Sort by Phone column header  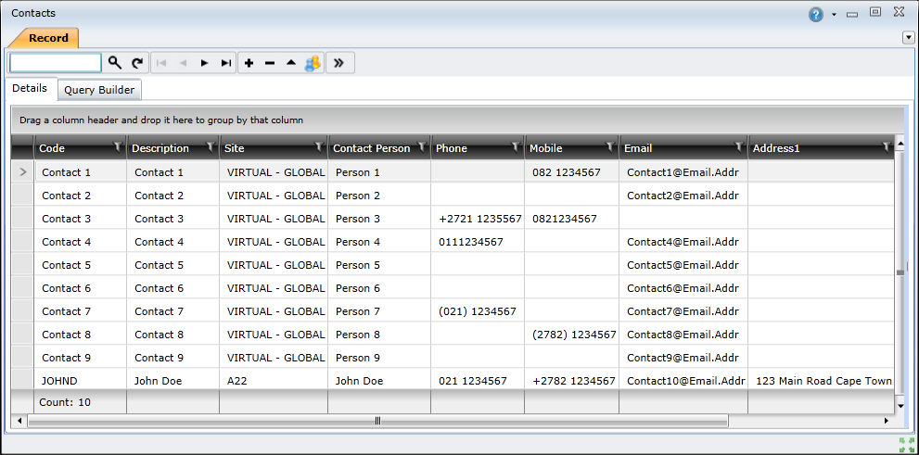click(x=452, y=149)
